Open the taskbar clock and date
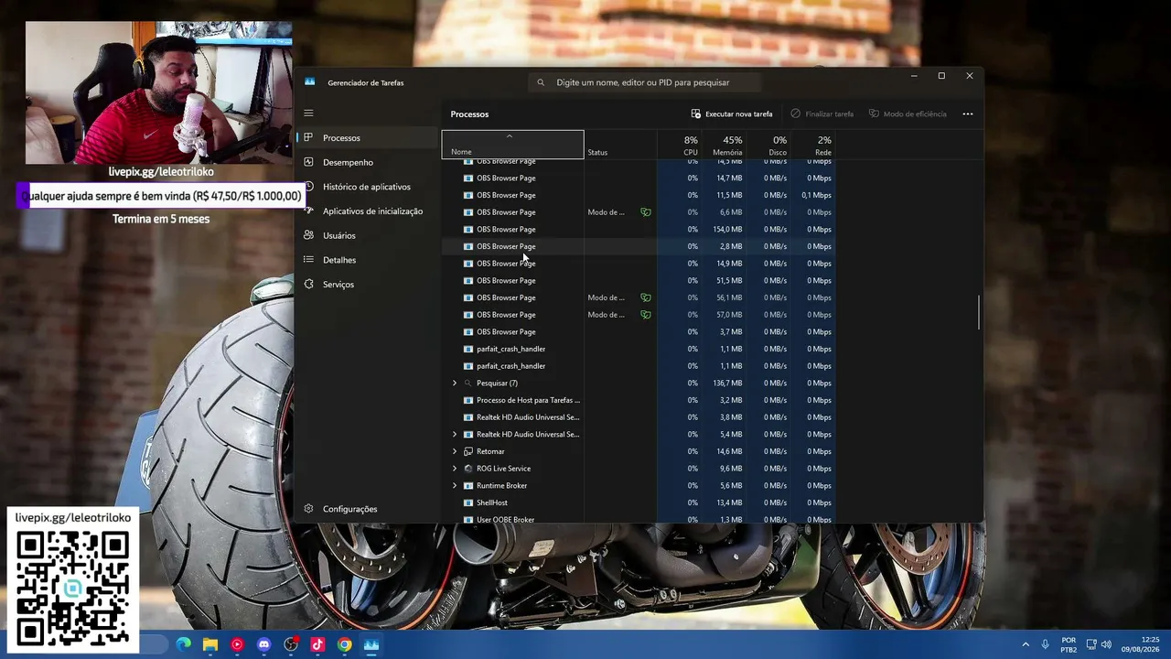1171x659 pixels. pyautogui.click(x=1141, y=644)
